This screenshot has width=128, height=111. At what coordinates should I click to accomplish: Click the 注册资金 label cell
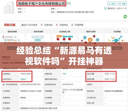click(10, 74)
